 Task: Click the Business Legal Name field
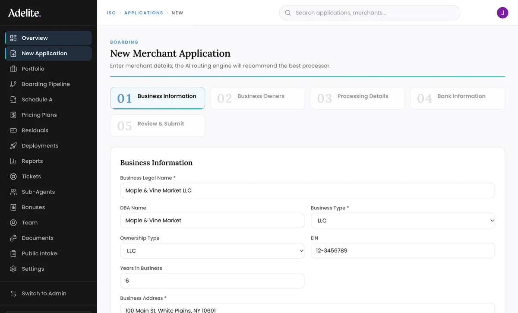pos(307,190)
